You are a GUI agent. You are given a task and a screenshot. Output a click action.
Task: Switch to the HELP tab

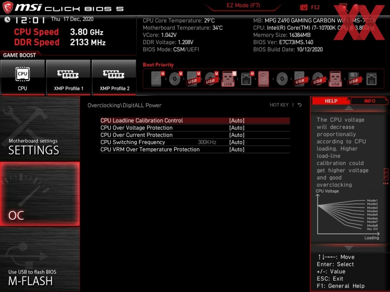(x=331, y=101)
